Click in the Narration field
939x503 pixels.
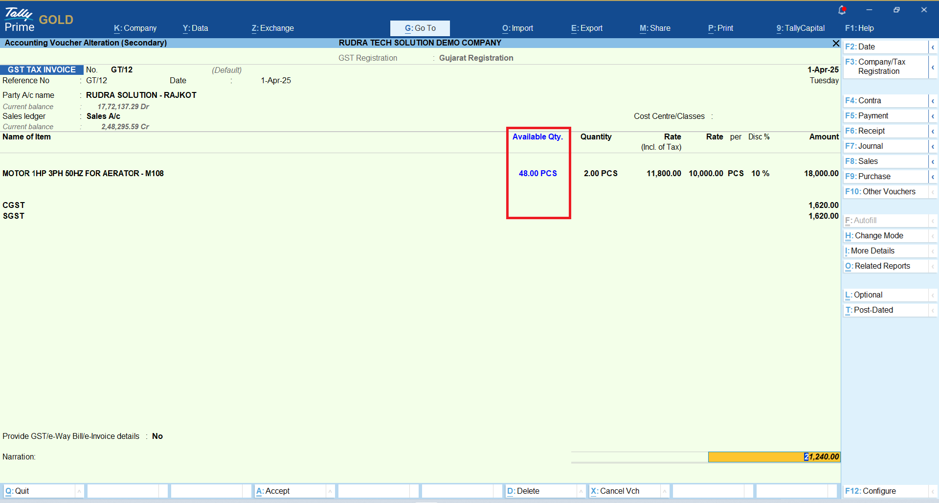tap(293, 457)
